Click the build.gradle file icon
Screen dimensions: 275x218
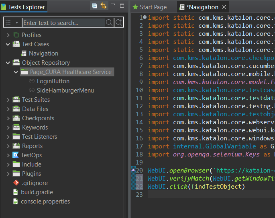pyautogui.click(x=16, y=192)
